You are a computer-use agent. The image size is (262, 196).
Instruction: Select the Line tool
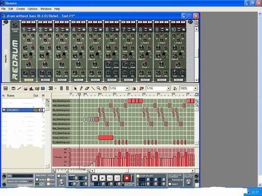[x=93, y=88]
